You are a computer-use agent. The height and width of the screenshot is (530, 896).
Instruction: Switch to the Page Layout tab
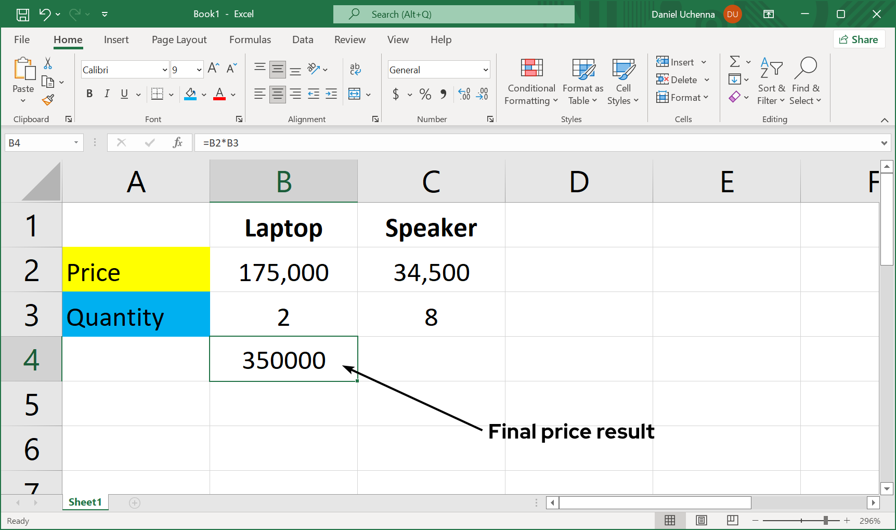pyautogui.click(x=179, y=39)
